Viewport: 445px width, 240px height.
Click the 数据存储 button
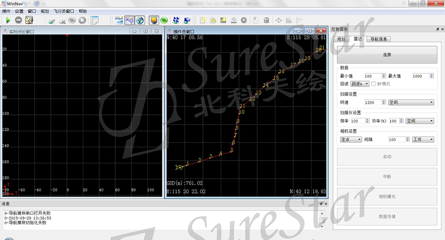[x=387, y=216]
